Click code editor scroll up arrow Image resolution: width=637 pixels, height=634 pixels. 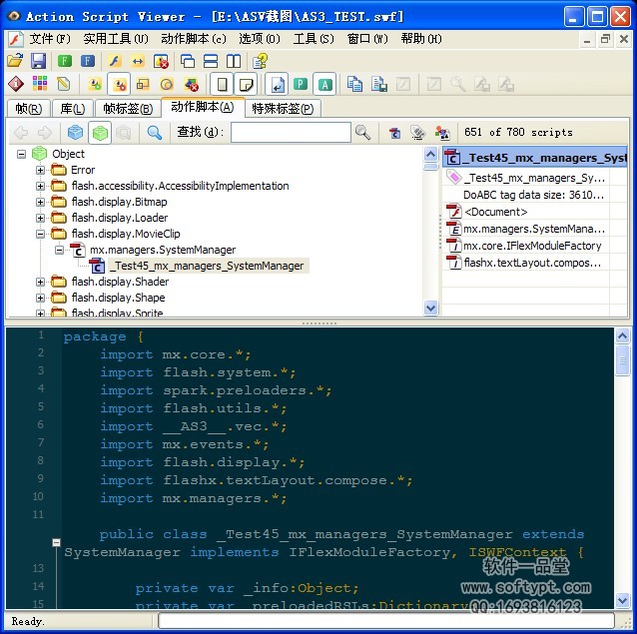[x=622, y=335]
